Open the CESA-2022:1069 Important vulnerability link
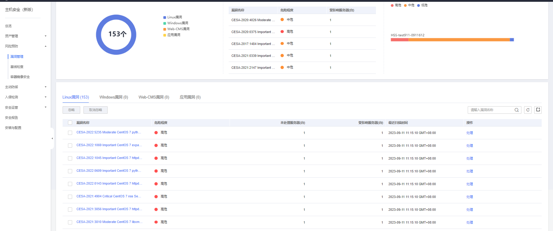 click(x=109, y=145)
